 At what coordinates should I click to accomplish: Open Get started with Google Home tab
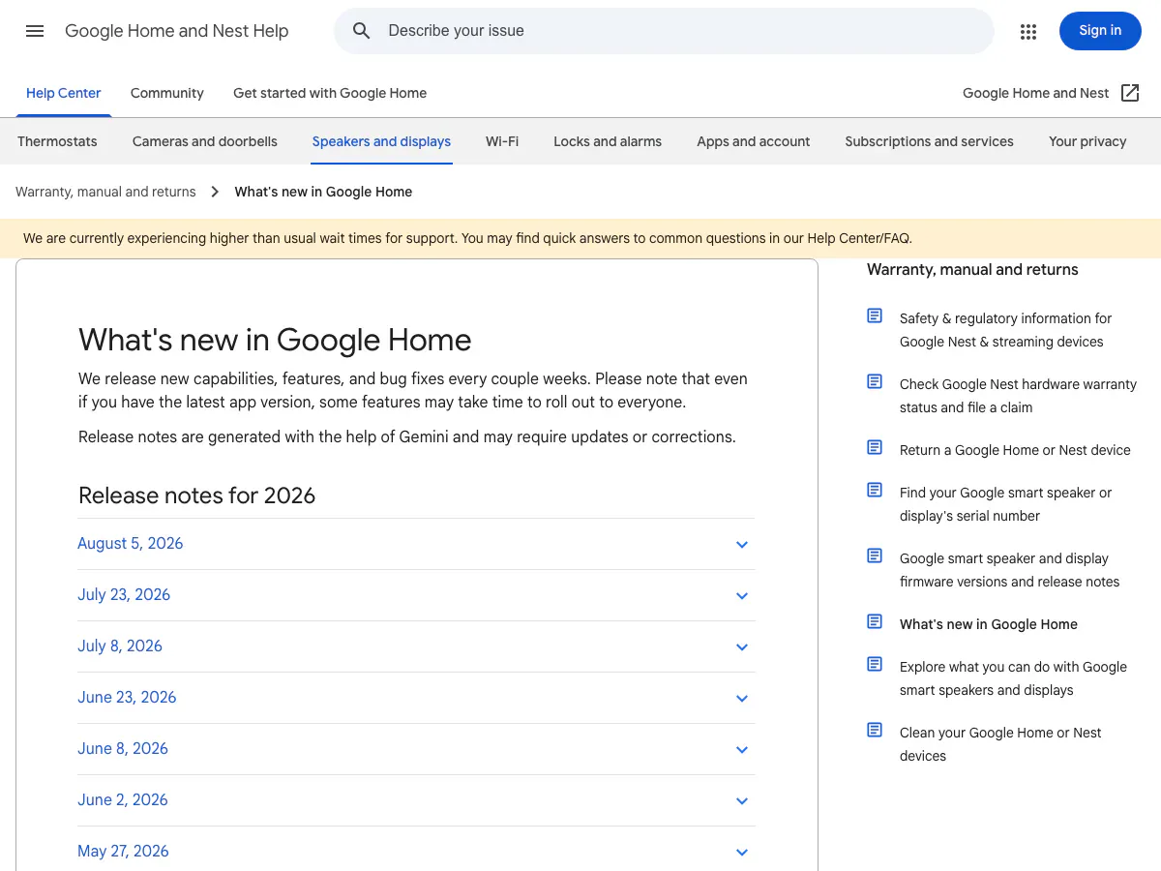(330, 93)
